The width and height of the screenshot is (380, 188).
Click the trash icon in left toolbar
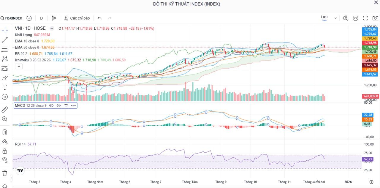pyautogui.click(x=4, y=173)
